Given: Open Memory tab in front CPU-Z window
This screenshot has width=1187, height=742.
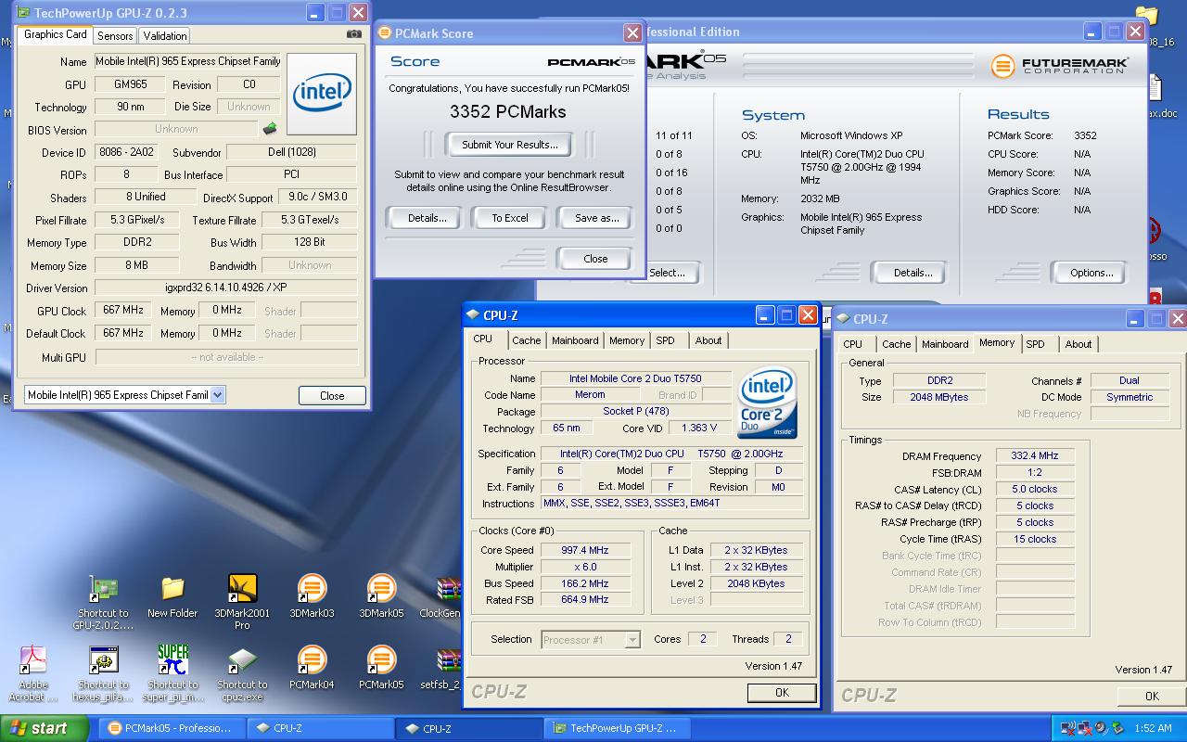Looking at the screenshot, I should [x=627, y=340].
